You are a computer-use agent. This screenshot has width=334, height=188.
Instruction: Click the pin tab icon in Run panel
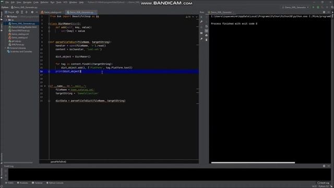click(201, 39)
